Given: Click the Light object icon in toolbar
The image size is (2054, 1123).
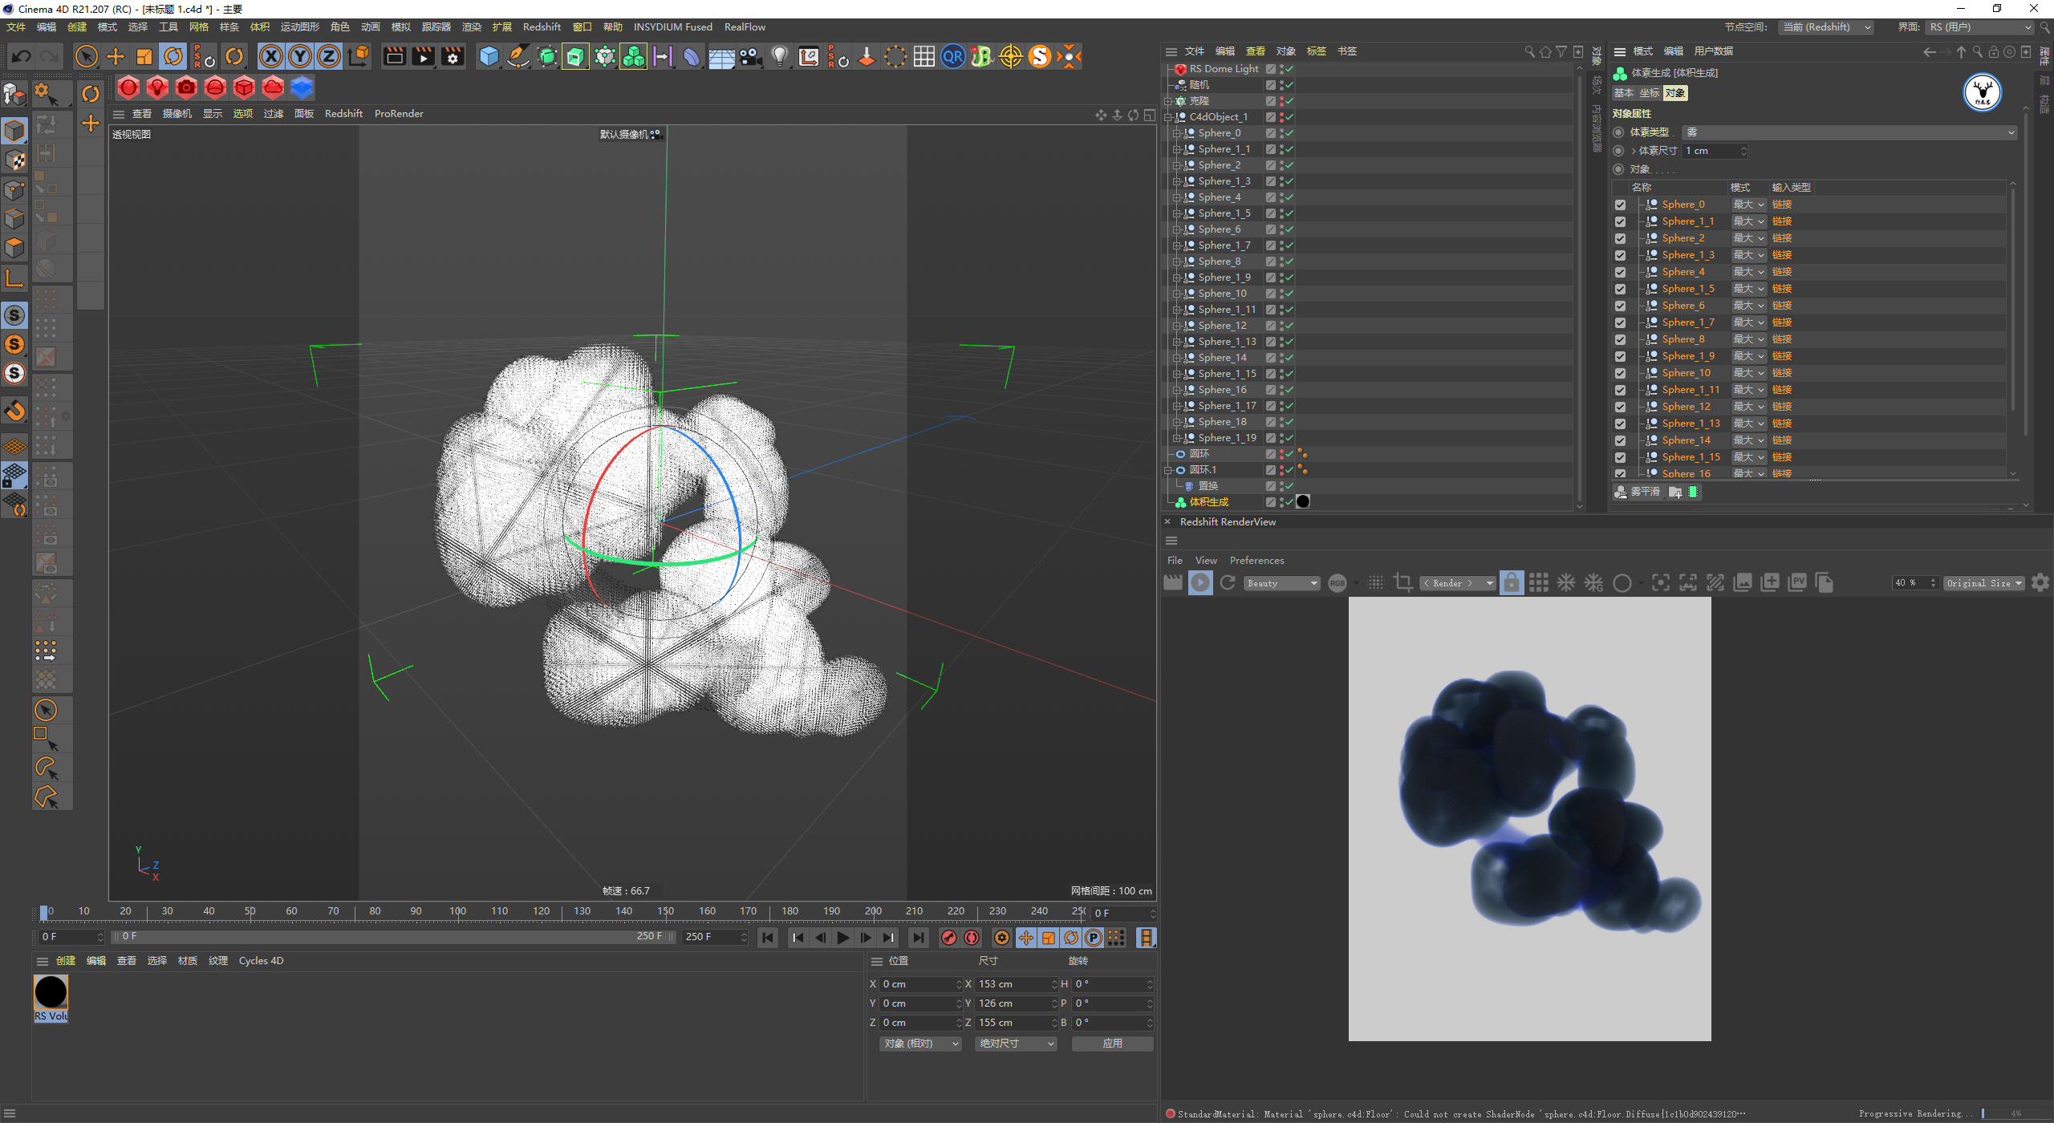Looking at the screenshot, I should click(779, 56).
